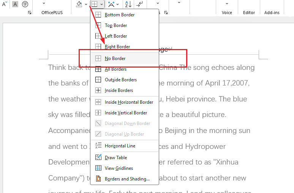294x193 pixels.
Task: Expand the Styles group chevron
Action: point(158,3)
